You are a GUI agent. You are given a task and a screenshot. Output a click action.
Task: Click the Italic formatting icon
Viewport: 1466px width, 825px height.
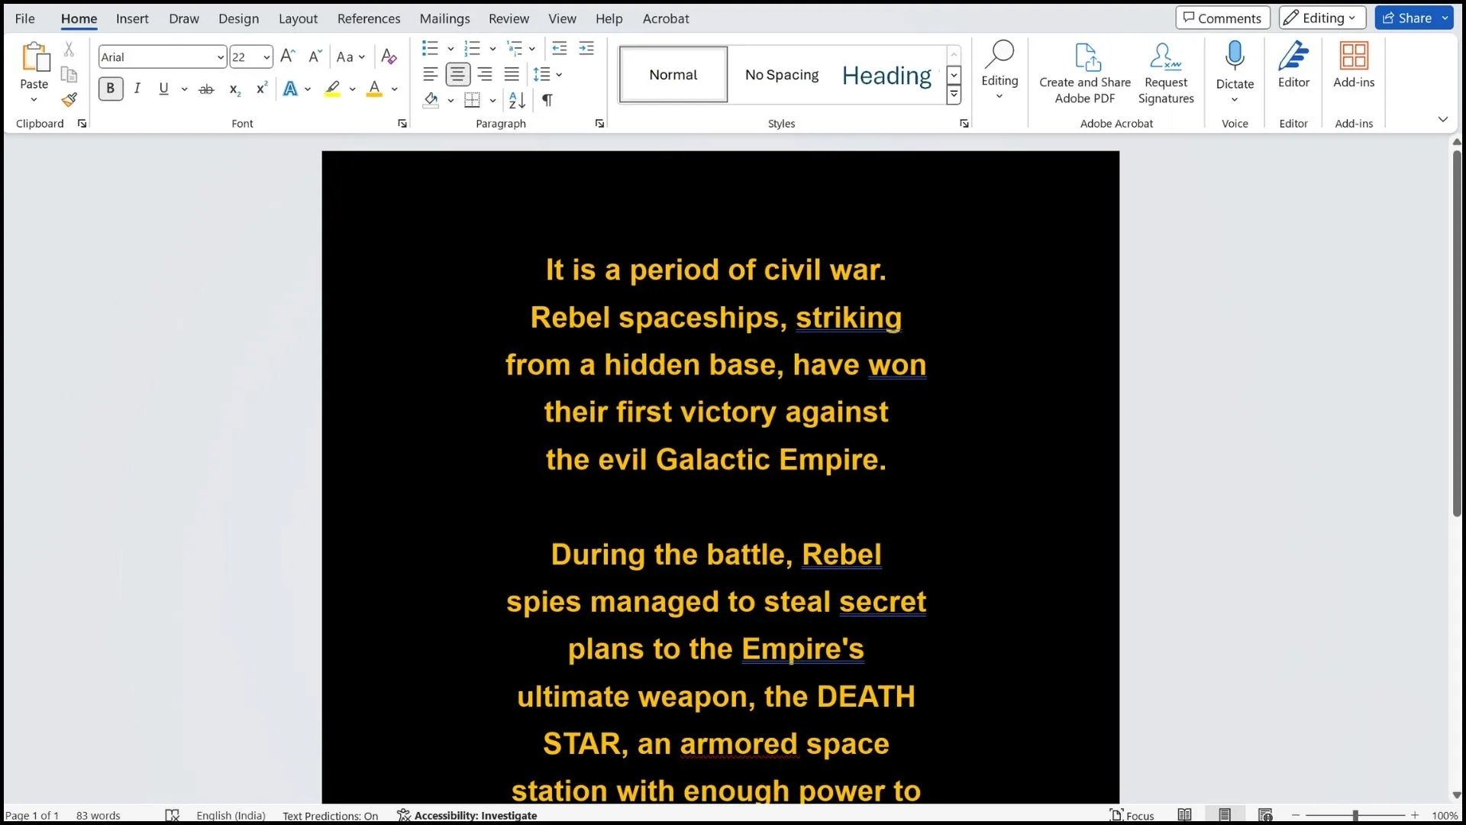point(136,89)
